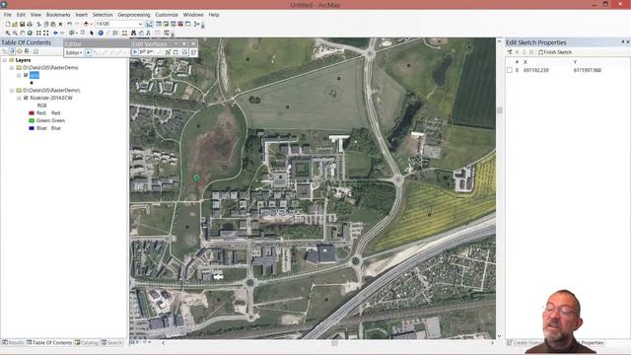Open the Editor Toolbar icon next to scale
631x355 pixels.
149,24
